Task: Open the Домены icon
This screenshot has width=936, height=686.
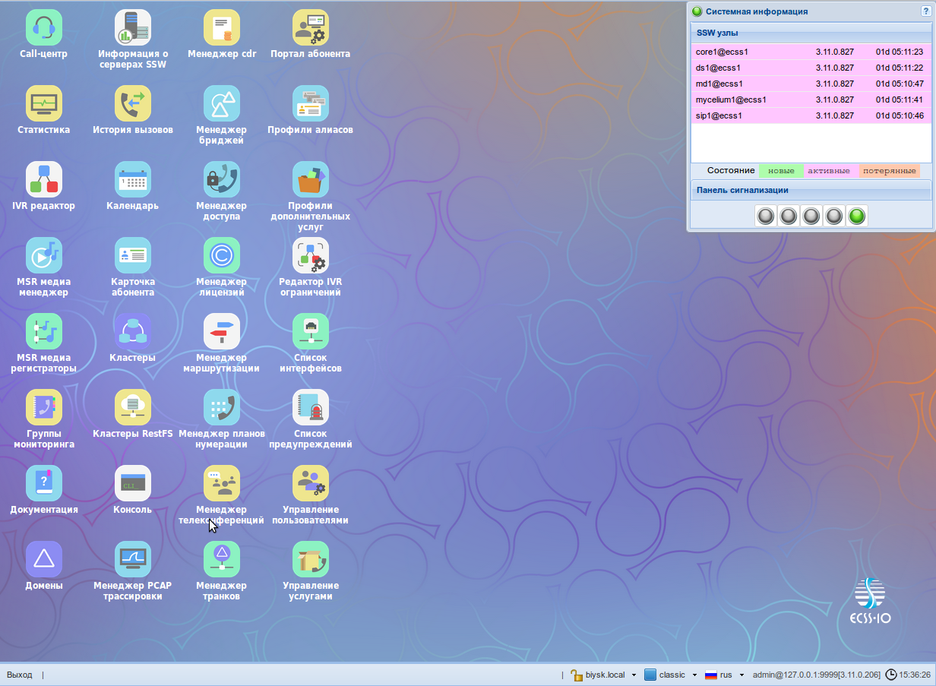Action: (43, 560)
